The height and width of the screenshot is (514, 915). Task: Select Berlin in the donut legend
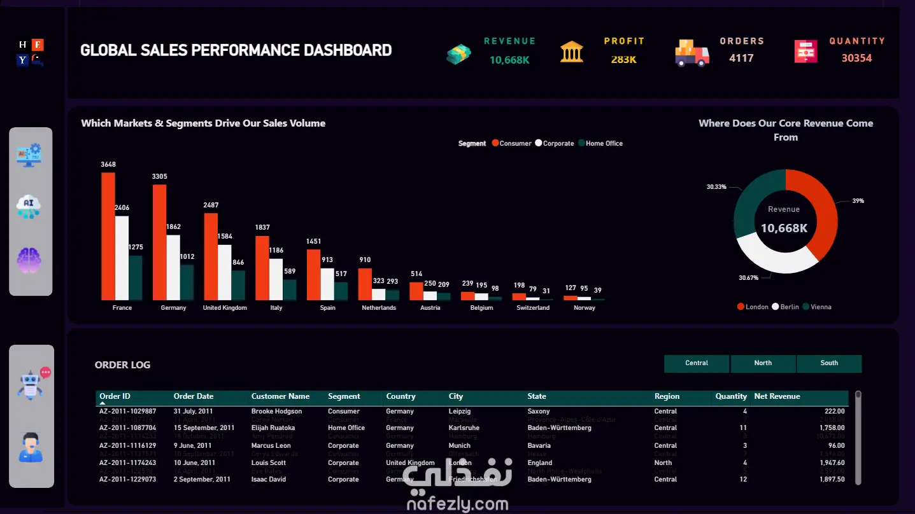click(x=785, y=307)
